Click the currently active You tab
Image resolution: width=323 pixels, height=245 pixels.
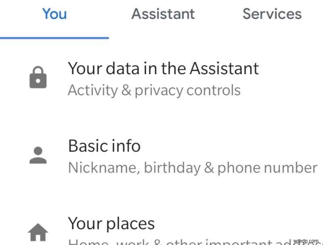point(55,14)
